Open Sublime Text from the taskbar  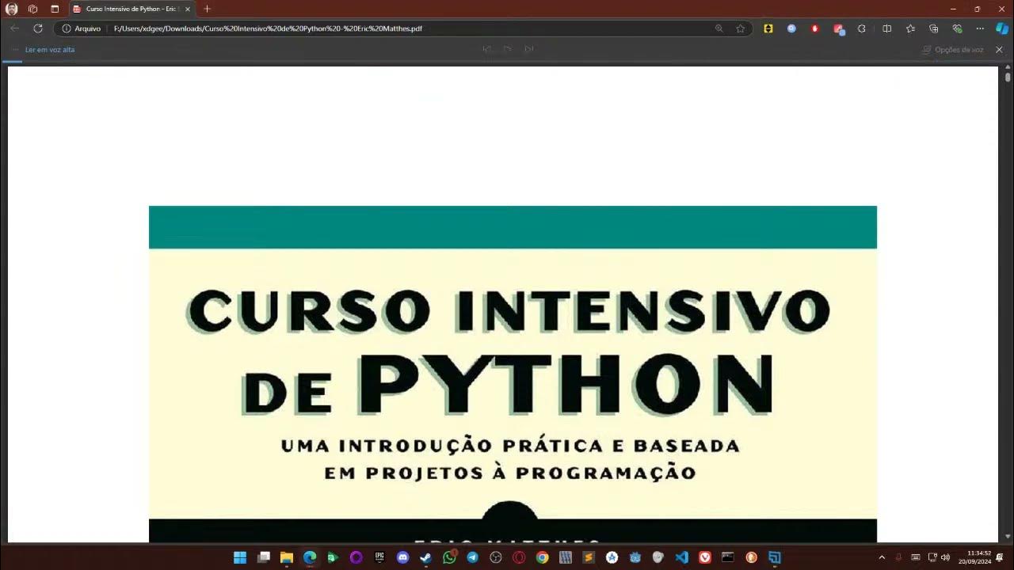tap(589, 557)
